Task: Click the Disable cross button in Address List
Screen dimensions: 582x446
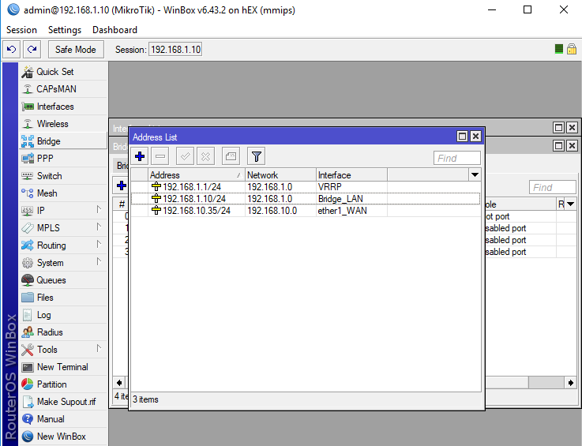Action: (205, 156)
